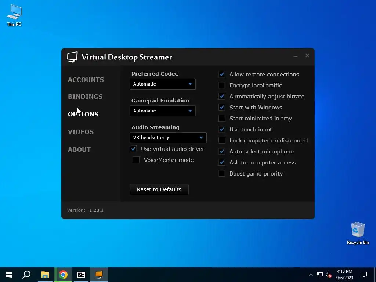The height and width of the screenshot is (282, 376).
Task: Click Gamepad Emulation label
Action: pyautogui.click(x=160, y=101)
